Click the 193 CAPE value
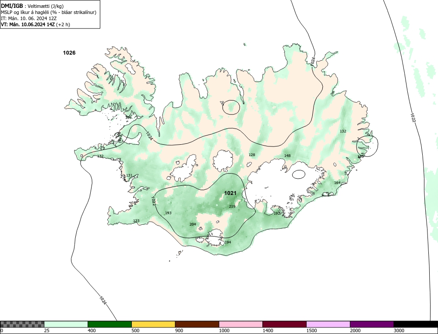Screen dimensions: 438x334 coord(168,213)
